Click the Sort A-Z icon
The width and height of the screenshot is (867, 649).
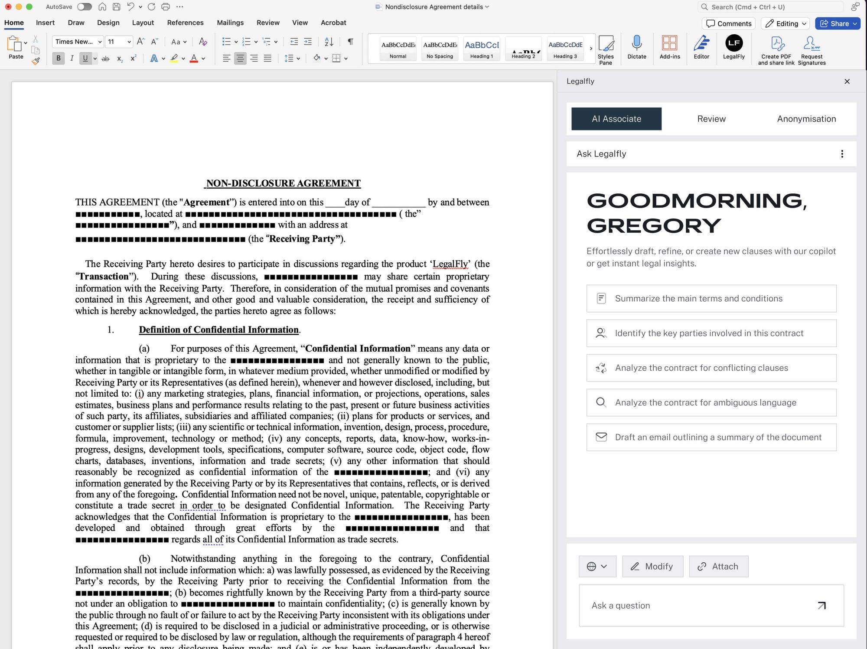[x=329, y=42]
